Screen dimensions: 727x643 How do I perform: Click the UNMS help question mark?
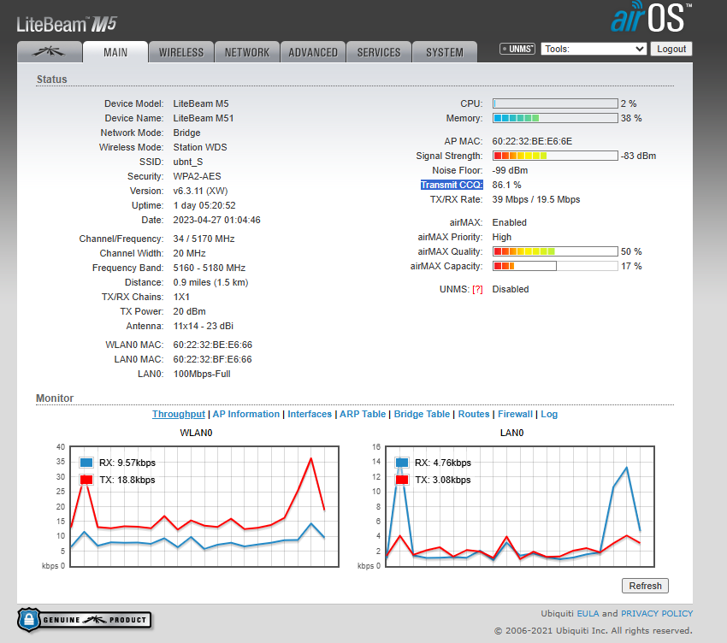coord(476,289)
